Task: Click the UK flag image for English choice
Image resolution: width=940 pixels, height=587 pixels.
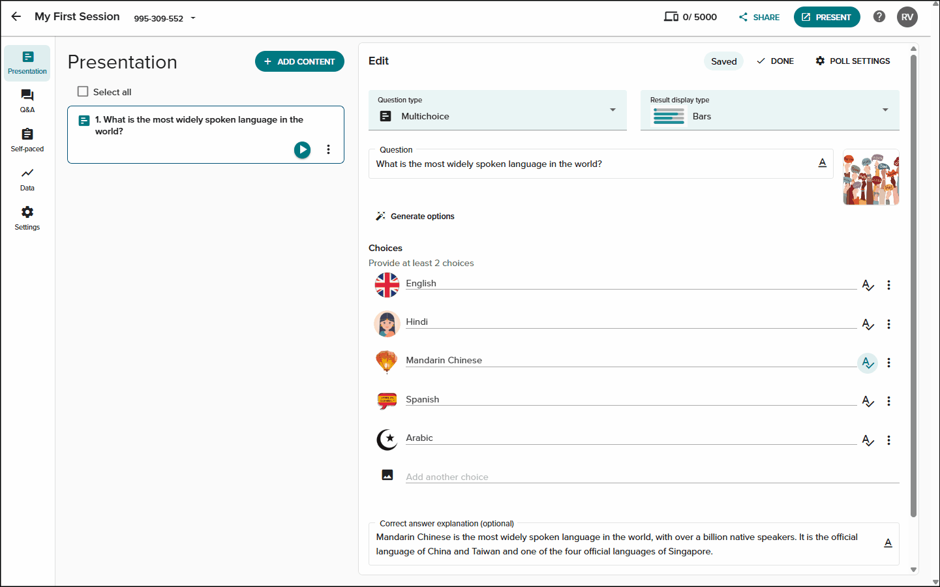Action: coord(387,285)
